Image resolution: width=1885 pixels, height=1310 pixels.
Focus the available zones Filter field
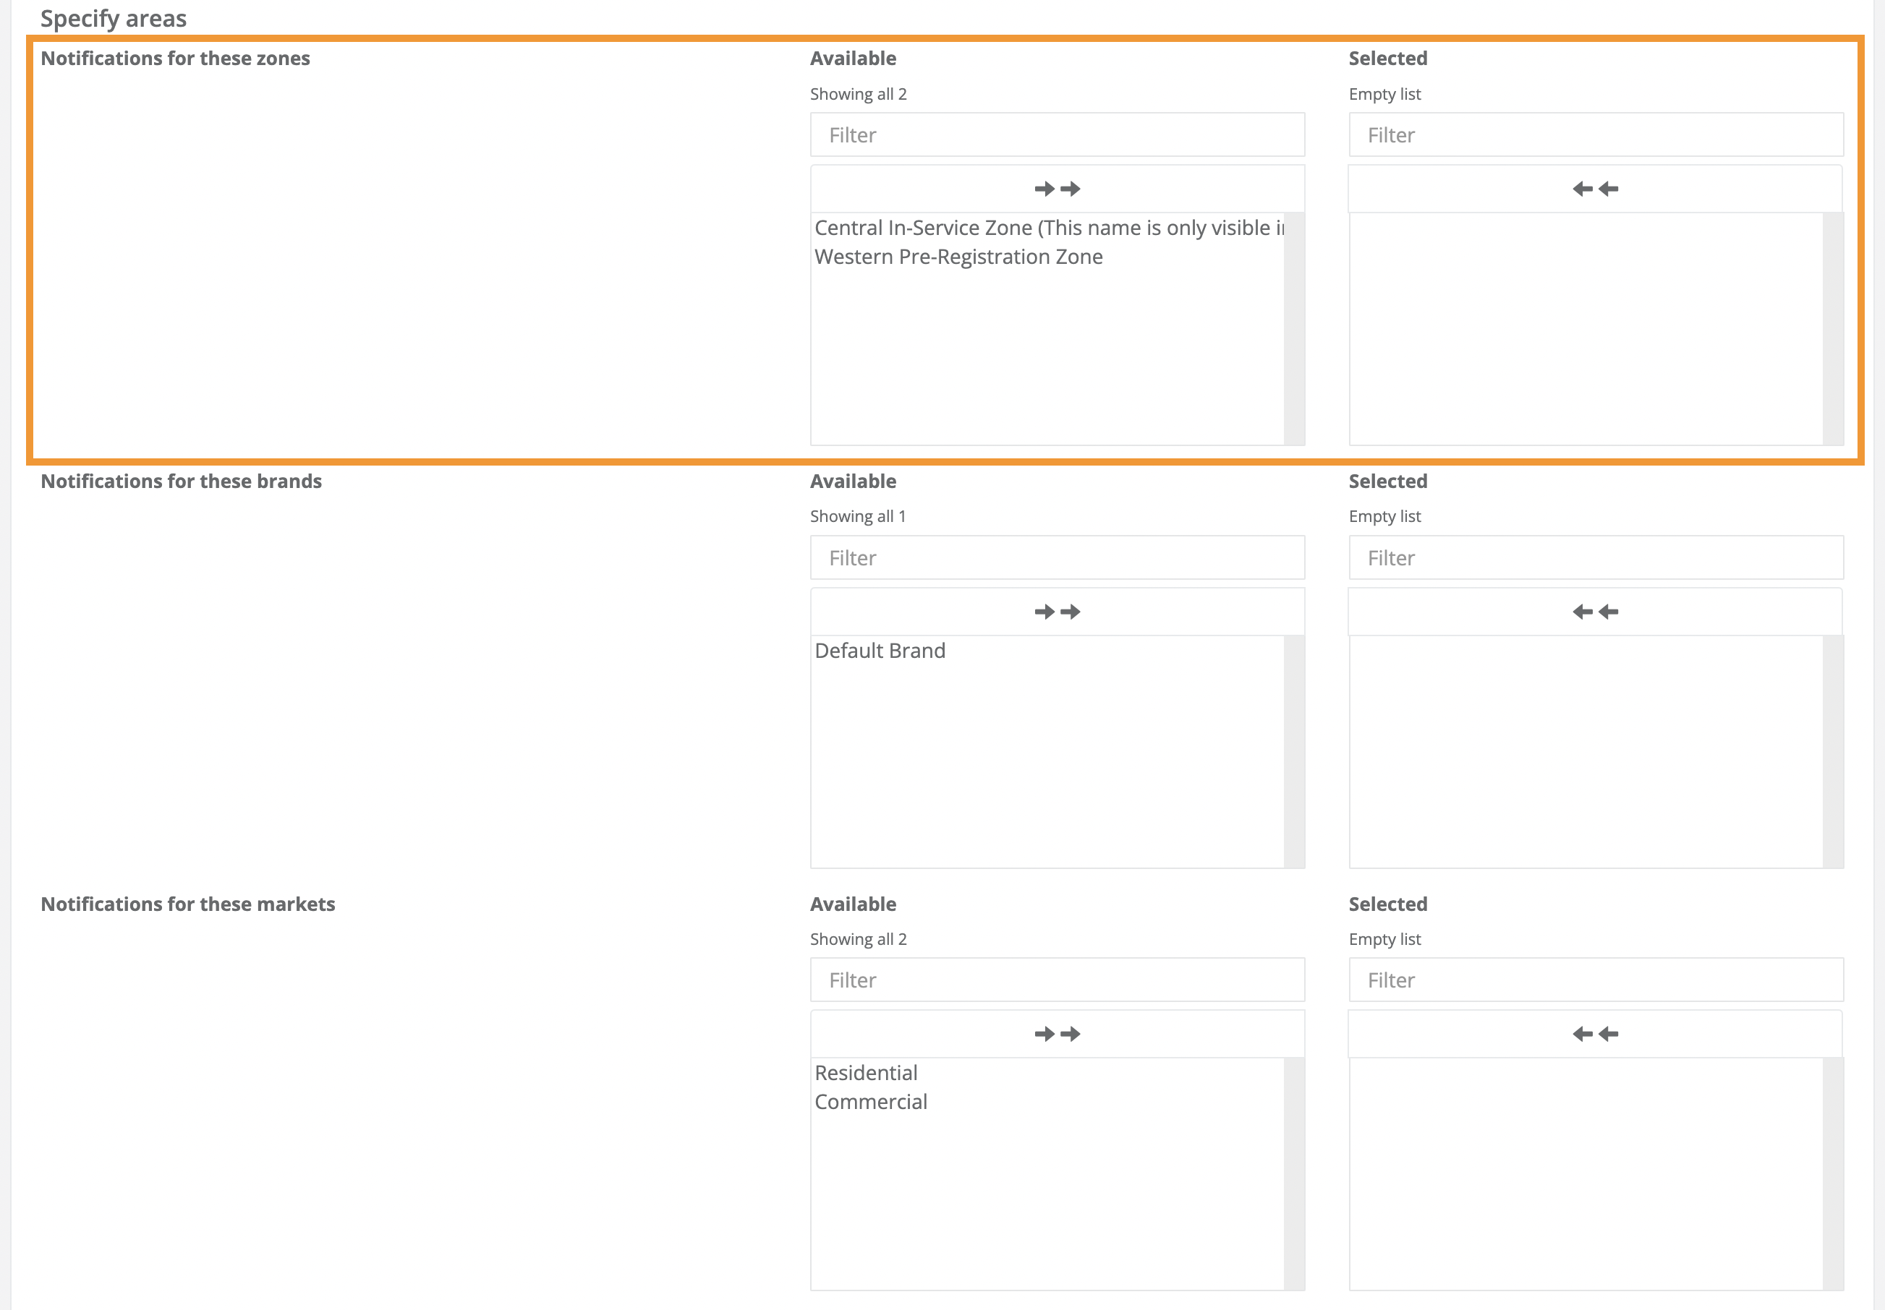1057,134
